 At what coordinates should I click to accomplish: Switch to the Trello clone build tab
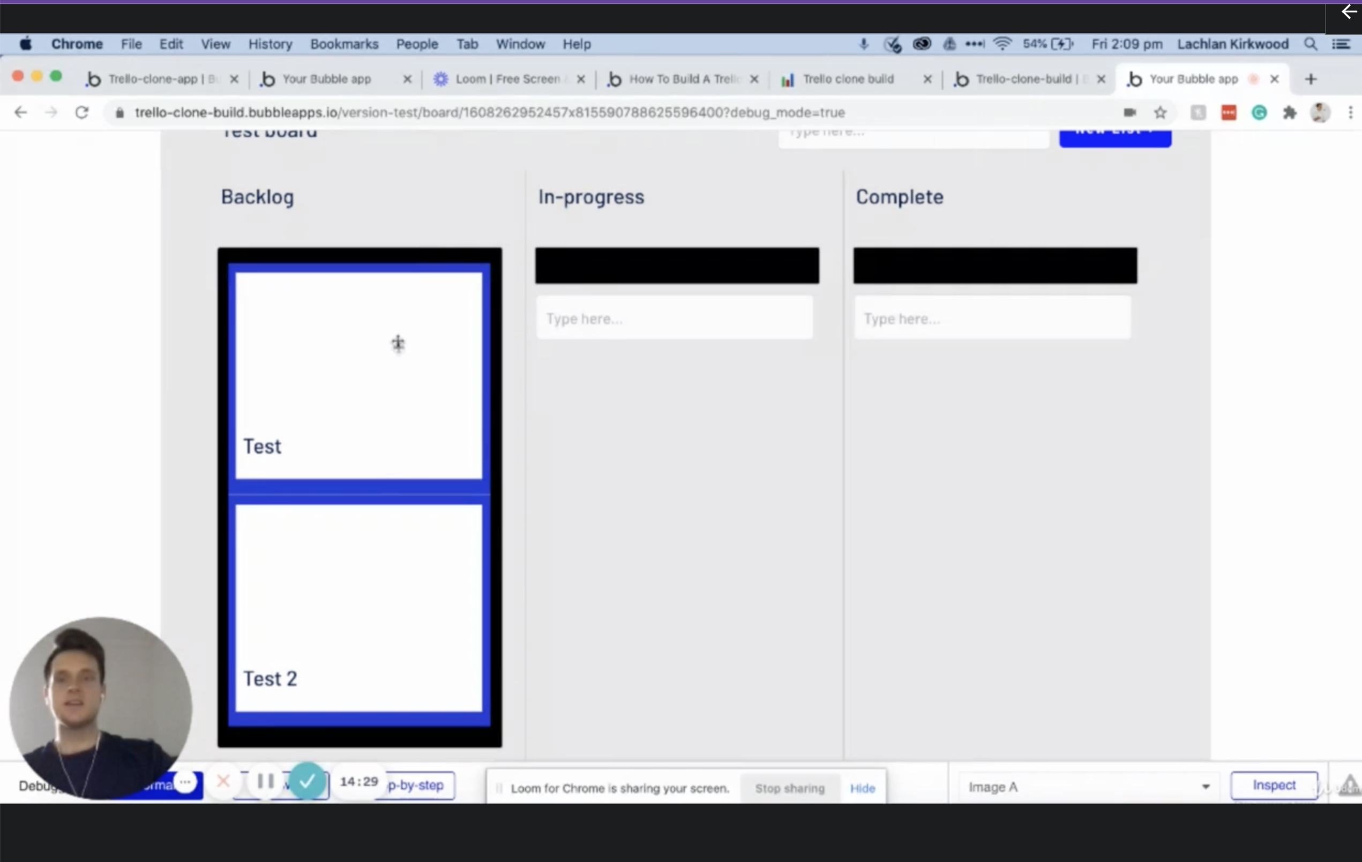pos(848,79)
